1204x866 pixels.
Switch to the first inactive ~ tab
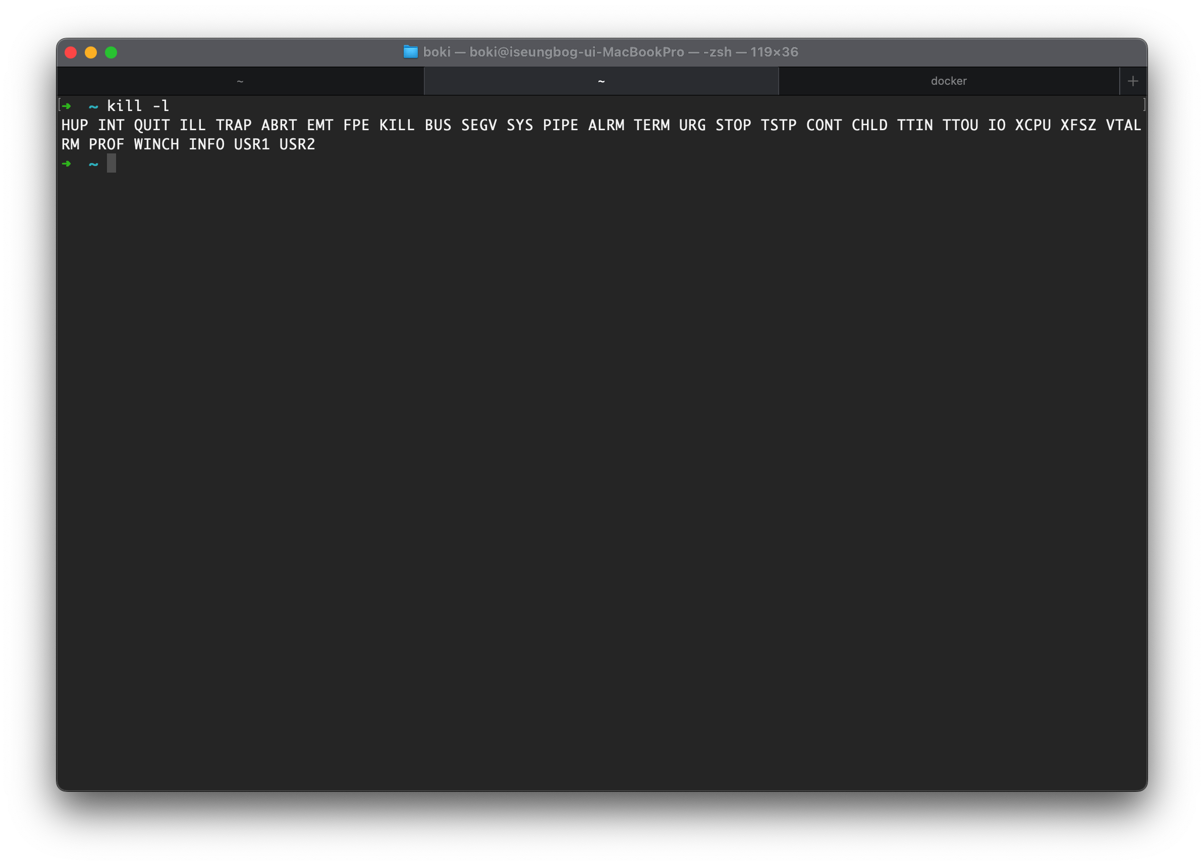point(240,81)
